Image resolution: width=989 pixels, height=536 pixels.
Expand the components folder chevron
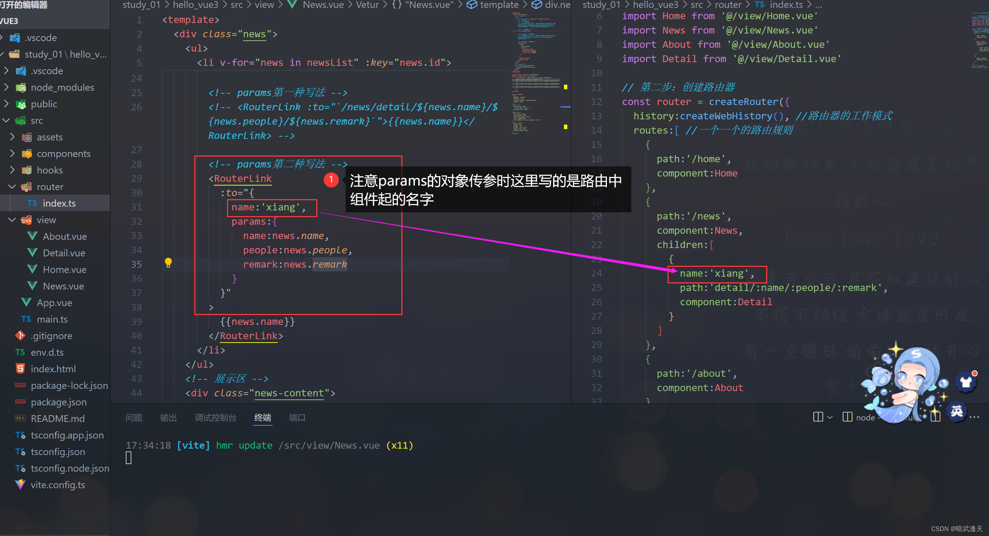point(12,153)
